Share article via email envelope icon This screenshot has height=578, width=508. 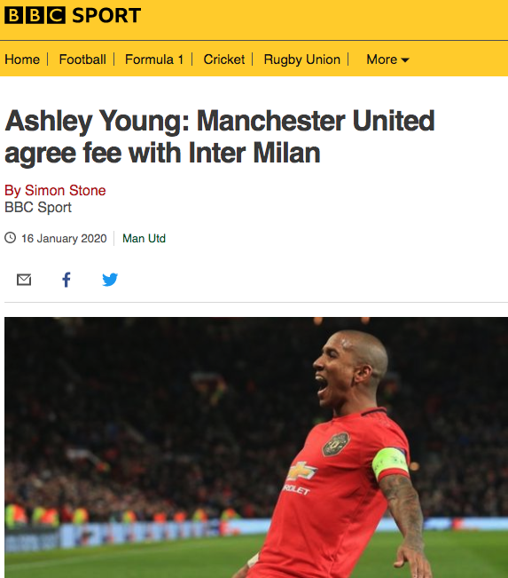(24, 280)
